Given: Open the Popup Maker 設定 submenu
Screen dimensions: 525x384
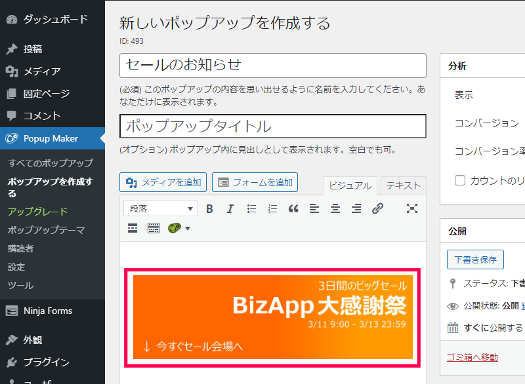Looking at the screenshot, I should (x=16, y=267).
